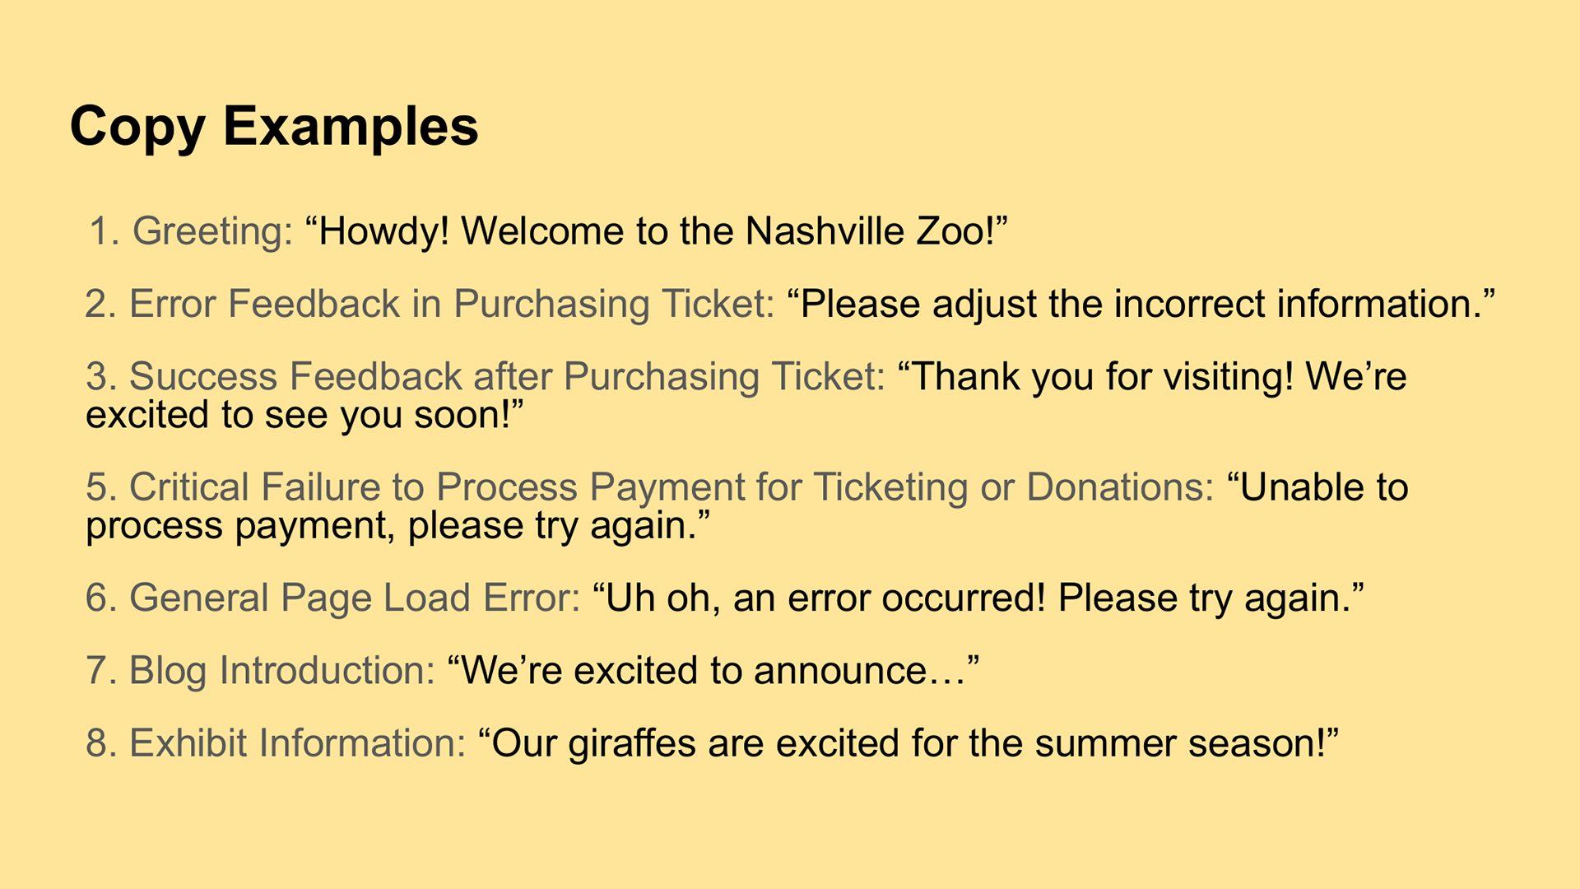Click 'We're excited to announce…' quote
This screenshot has height=889, width=1580.
713,670
